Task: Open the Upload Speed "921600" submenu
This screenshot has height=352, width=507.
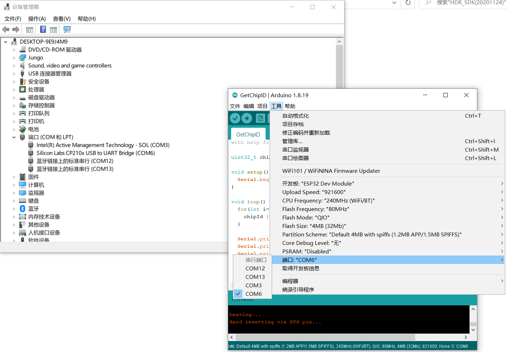Action: click(x=388, y=192)
